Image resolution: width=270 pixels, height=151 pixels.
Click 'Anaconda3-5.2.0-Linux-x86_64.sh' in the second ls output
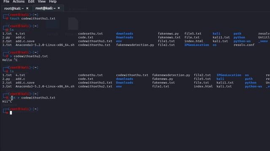[45, 86]
